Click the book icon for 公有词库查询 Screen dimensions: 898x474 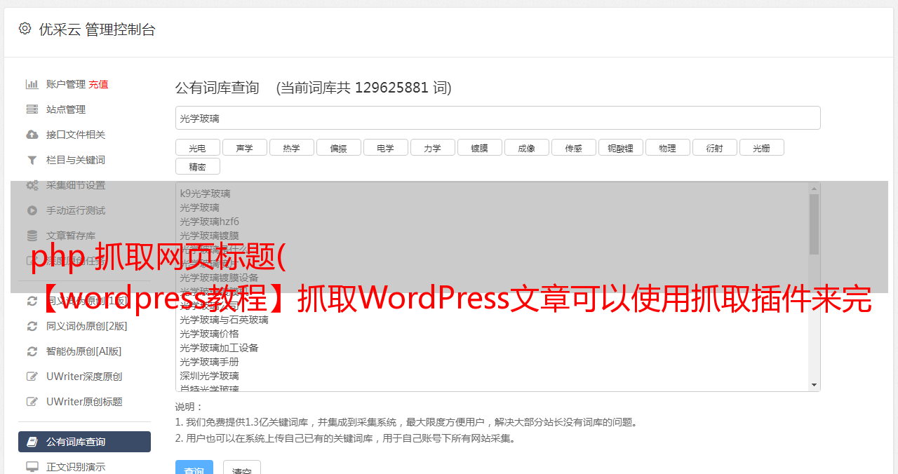[x=32, y=442]
